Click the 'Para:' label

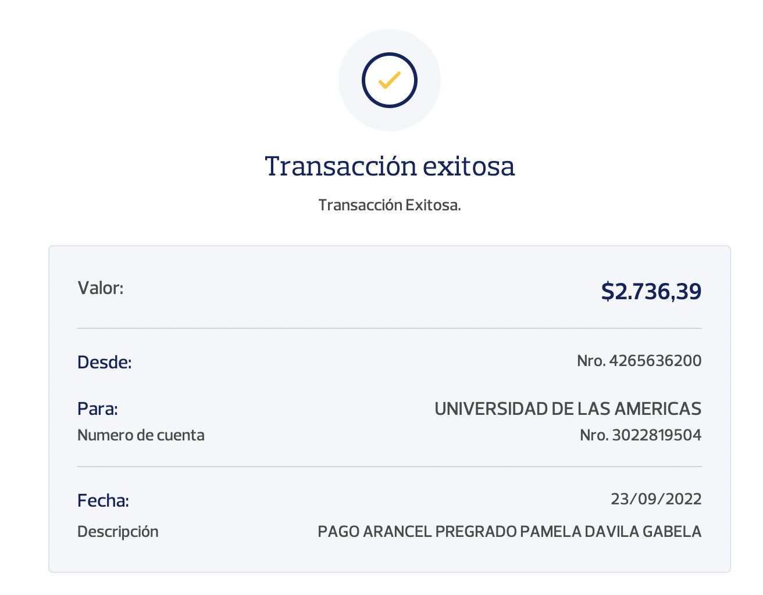point(98,409)
